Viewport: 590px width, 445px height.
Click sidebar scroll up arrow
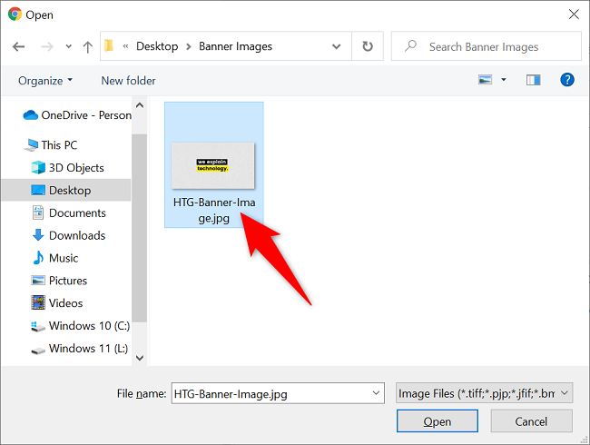coord(140,105)
